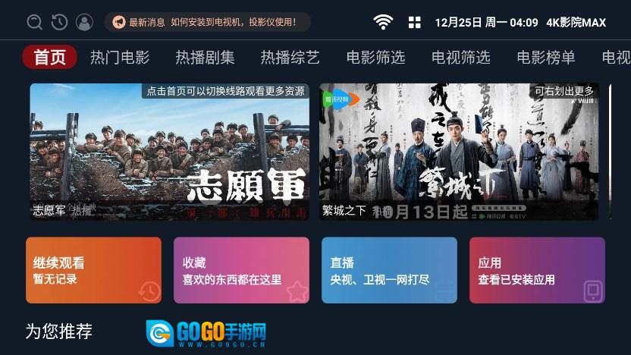Image resolution: width=631 pixels, height=355 pixels.
Task: Switch to the 热播剧集 tab
Action: point(205,57)
